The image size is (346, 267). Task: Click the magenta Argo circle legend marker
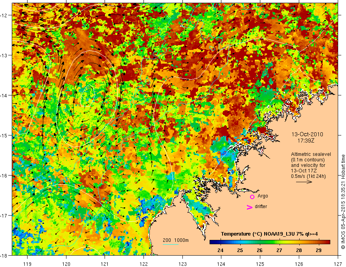click(252, 197)
